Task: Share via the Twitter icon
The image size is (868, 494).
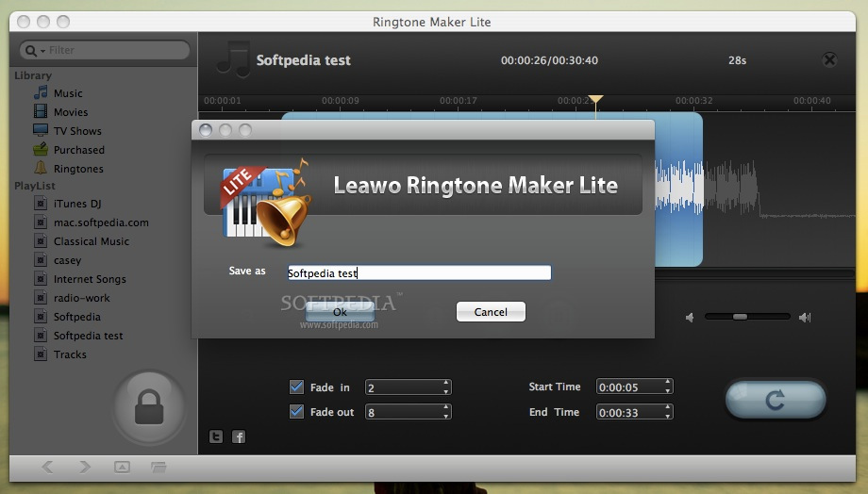Action: coord(216,436)
